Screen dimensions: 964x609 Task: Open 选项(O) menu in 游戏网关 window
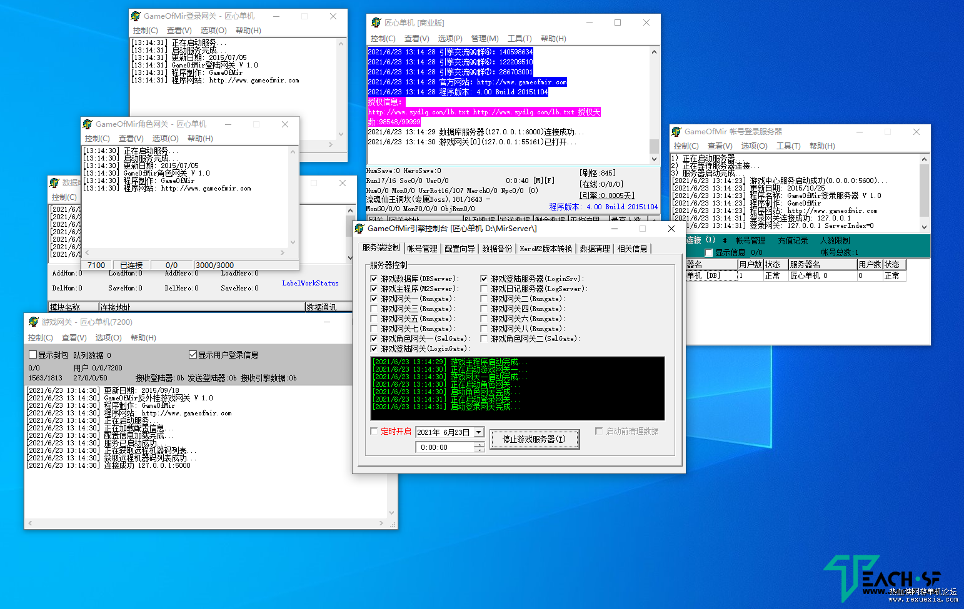click(x=108, y=338)
